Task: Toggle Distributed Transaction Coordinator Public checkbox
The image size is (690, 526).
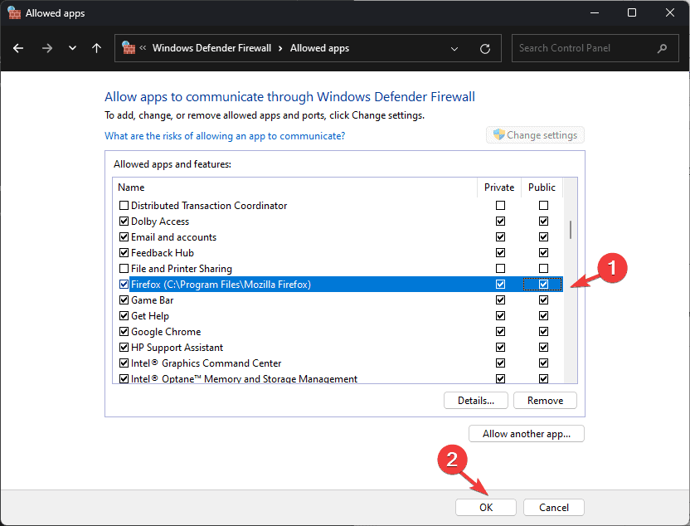Action: [x=543, y=205]
